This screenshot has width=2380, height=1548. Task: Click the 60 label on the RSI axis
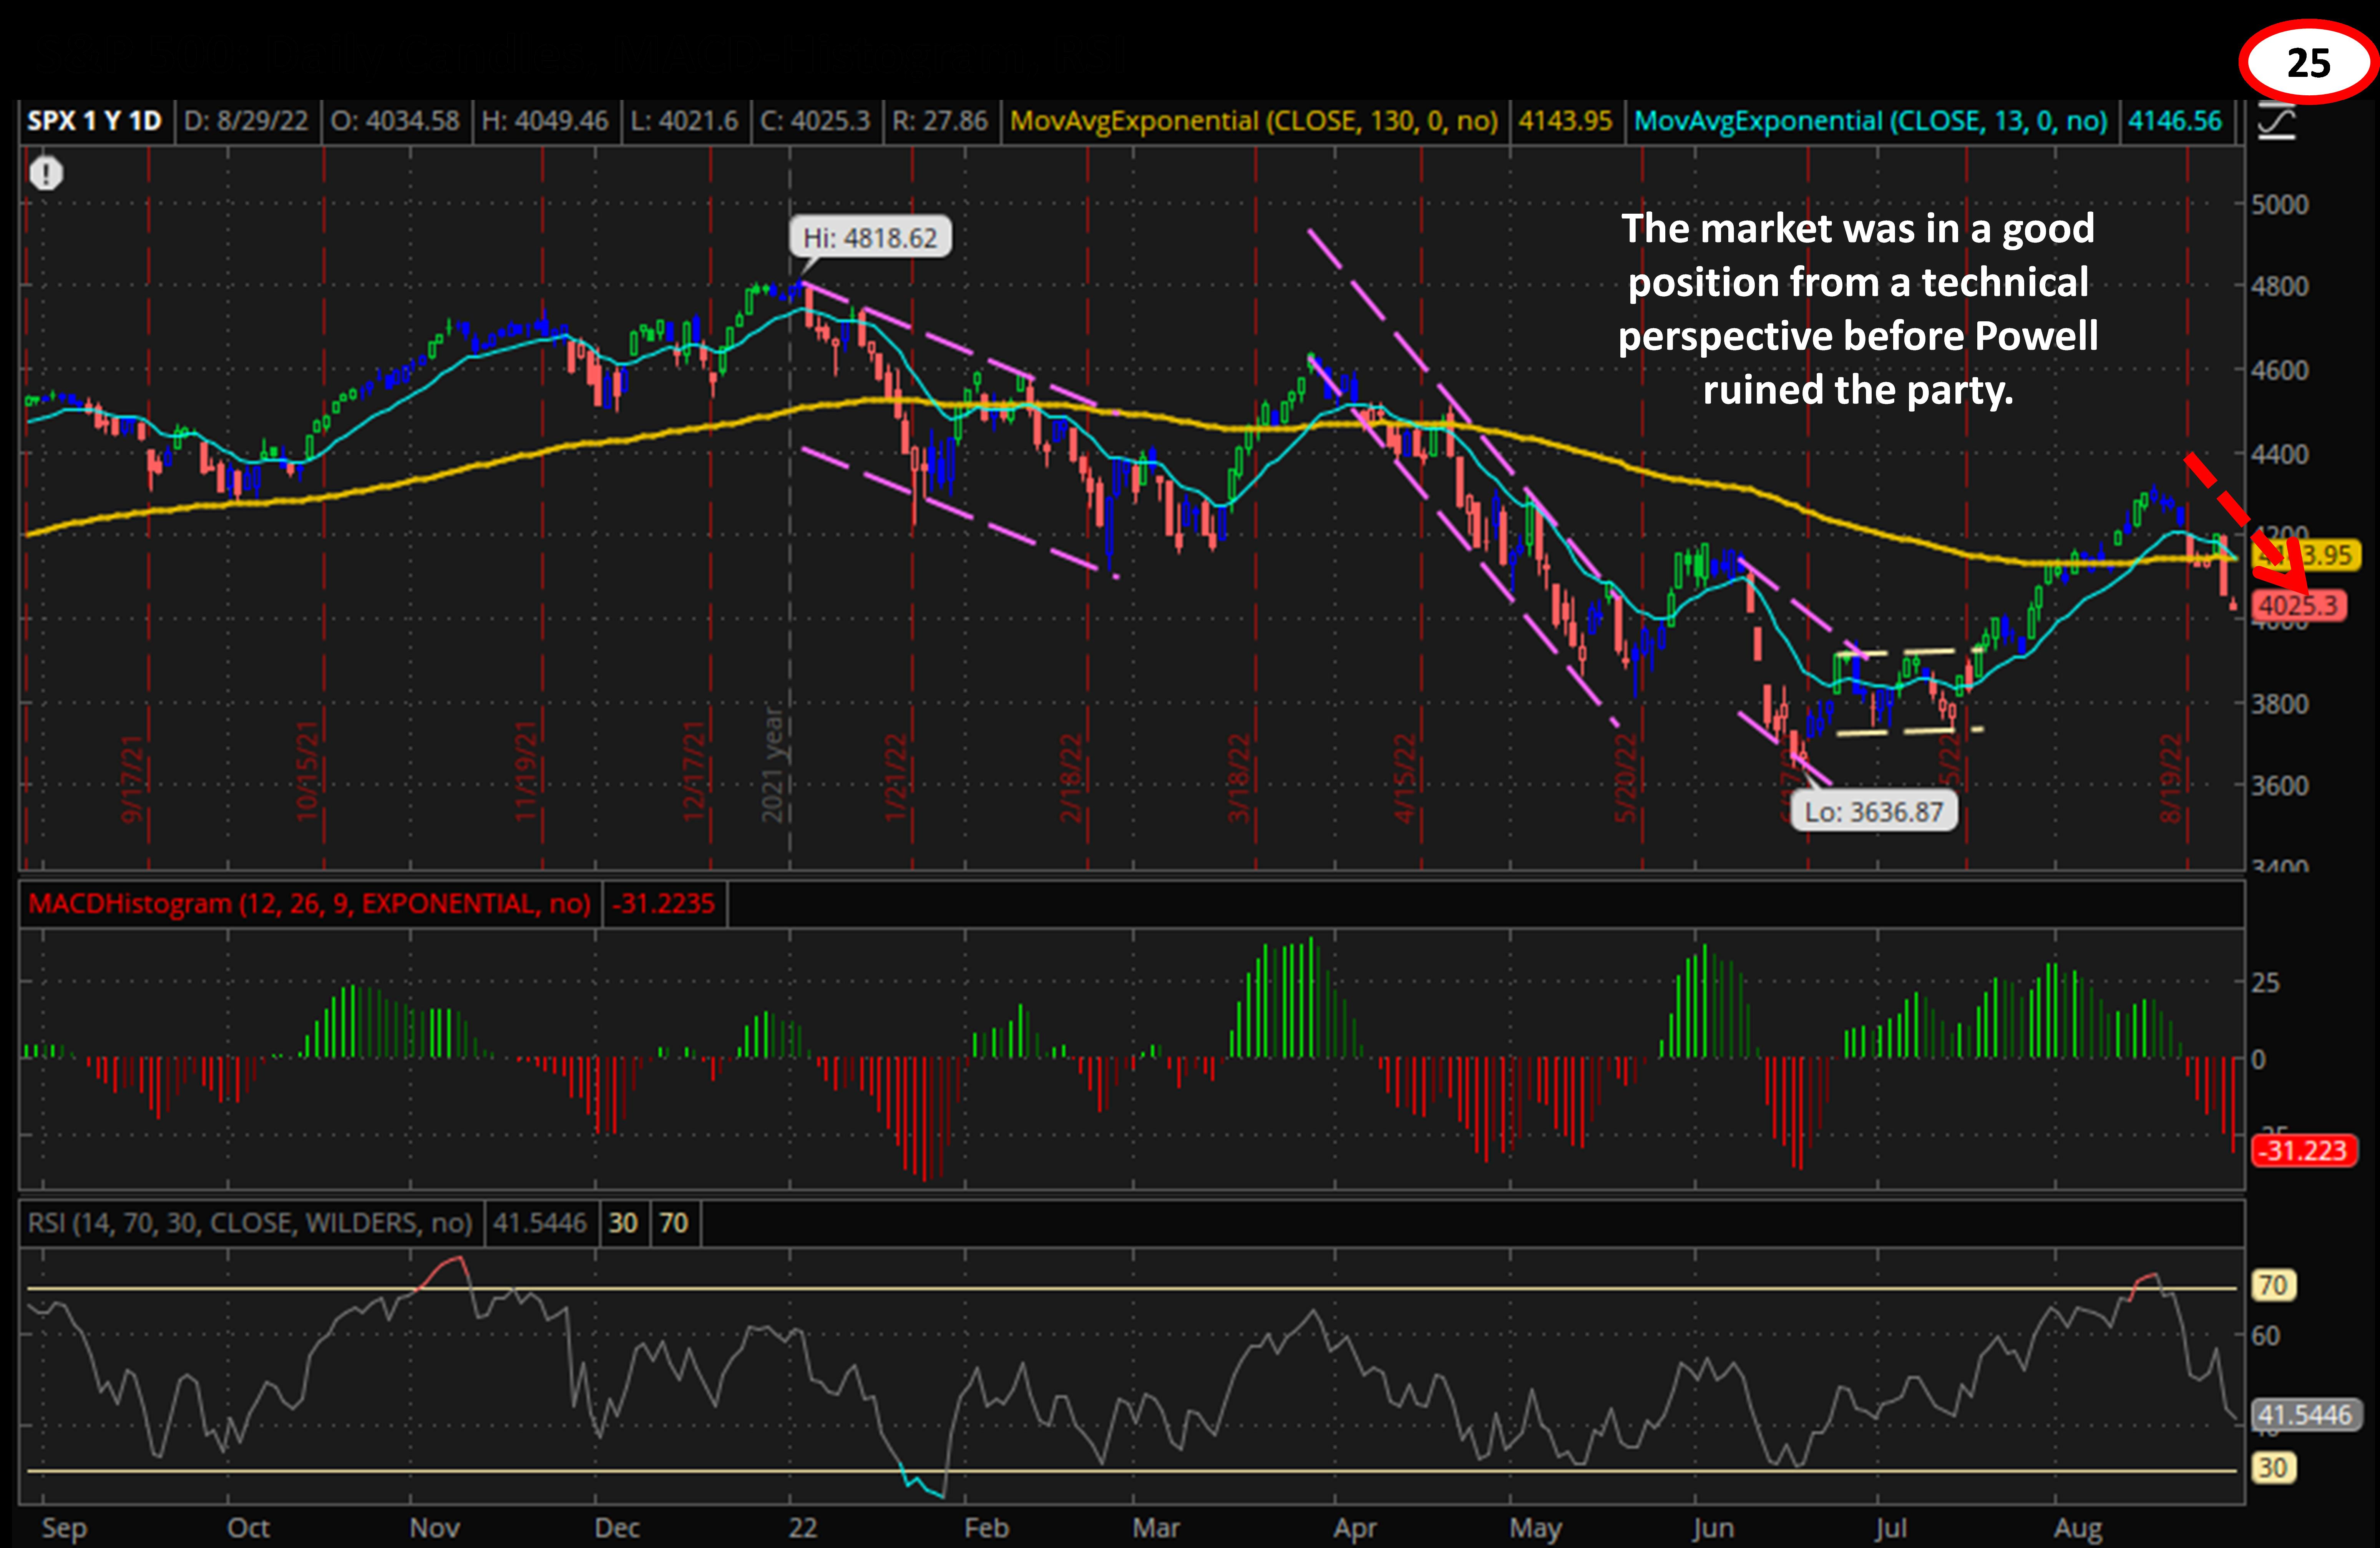point(2266,1336)
